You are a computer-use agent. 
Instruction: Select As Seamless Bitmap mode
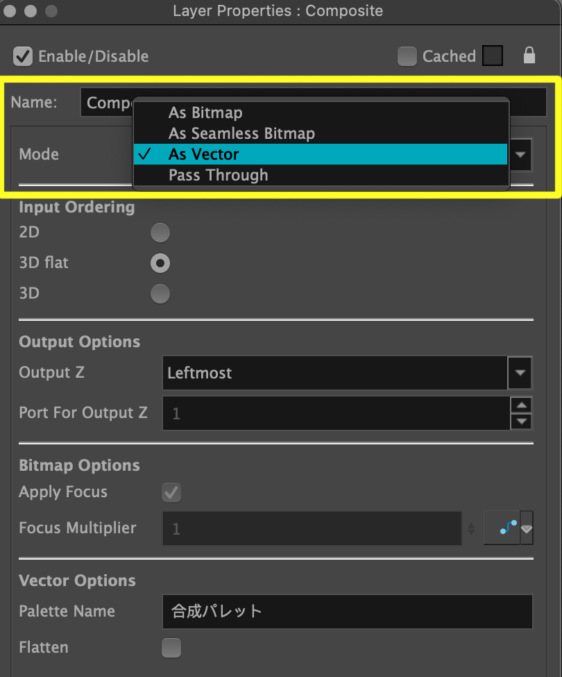(x=241, y=133)
